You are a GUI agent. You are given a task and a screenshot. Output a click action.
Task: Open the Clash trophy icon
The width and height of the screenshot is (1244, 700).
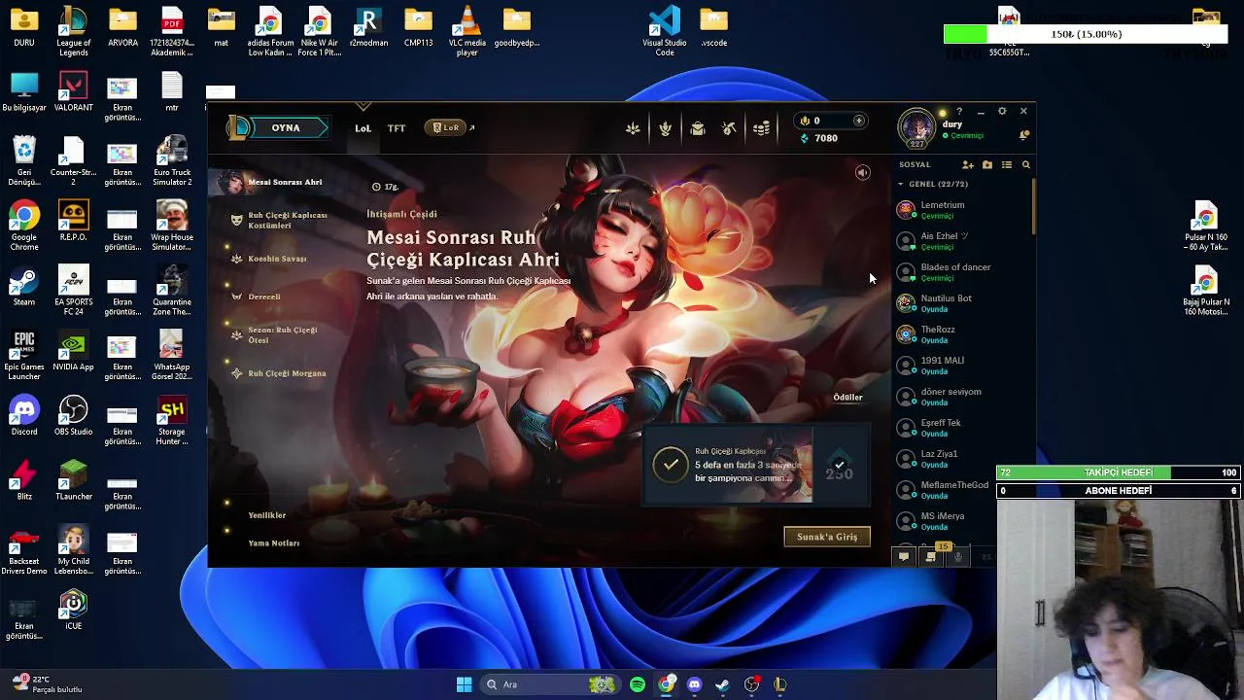click(x=665, y=128)
